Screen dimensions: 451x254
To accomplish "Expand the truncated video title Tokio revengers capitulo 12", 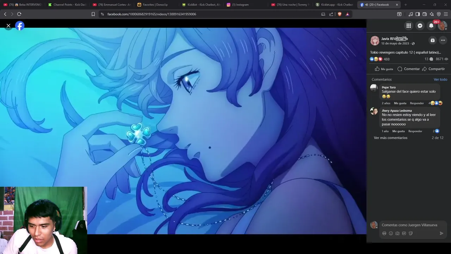I will [x=406, y=52].
